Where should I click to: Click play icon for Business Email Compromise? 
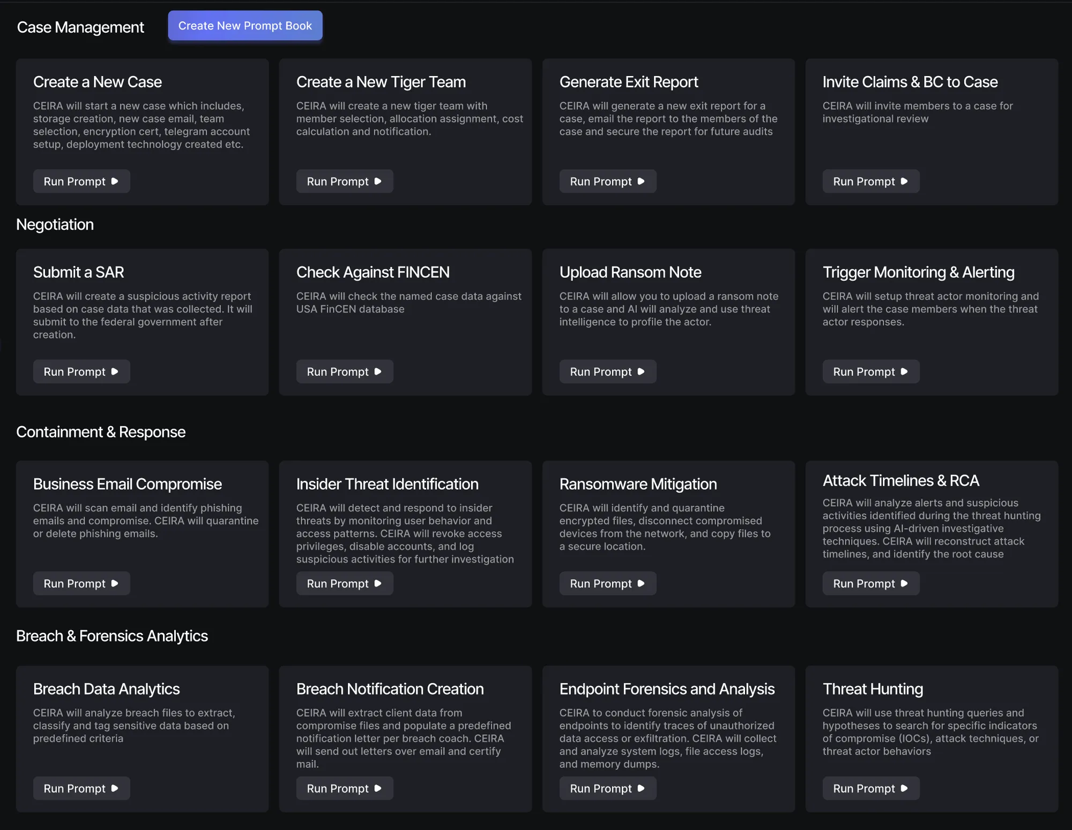pyautogui.click(x=115, y=584)
